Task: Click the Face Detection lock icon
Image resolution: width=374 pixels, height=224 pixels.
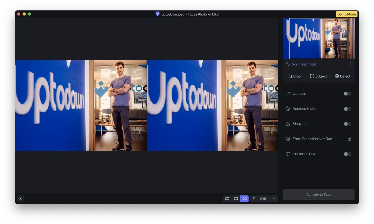Action: click(x=349, y=139)
